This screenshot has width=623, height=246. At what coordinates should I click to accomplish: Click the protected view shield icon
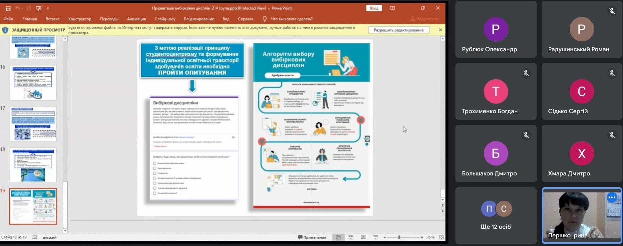[5, 30]
